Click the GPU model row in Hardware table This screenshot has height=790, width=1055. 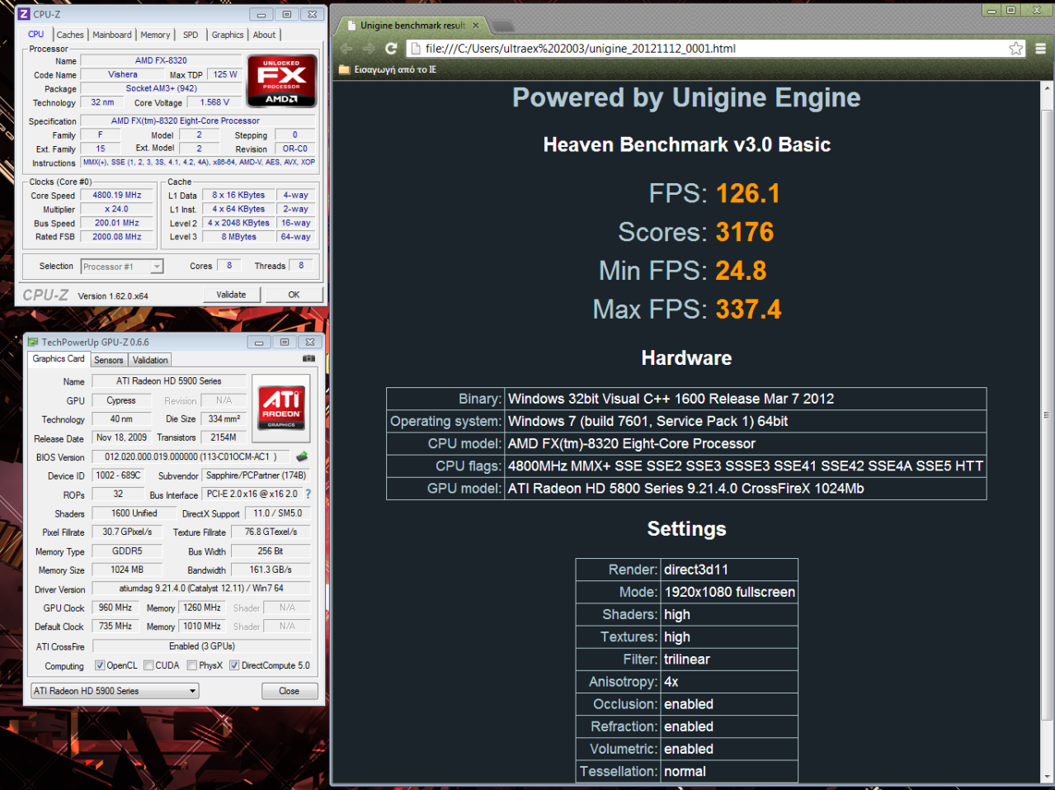686,489
